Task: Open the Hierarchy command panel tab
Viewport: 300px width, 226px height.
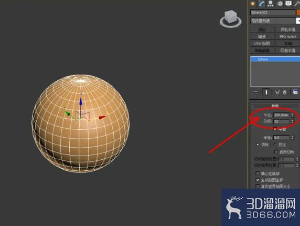Action: [x=271, y=4]
